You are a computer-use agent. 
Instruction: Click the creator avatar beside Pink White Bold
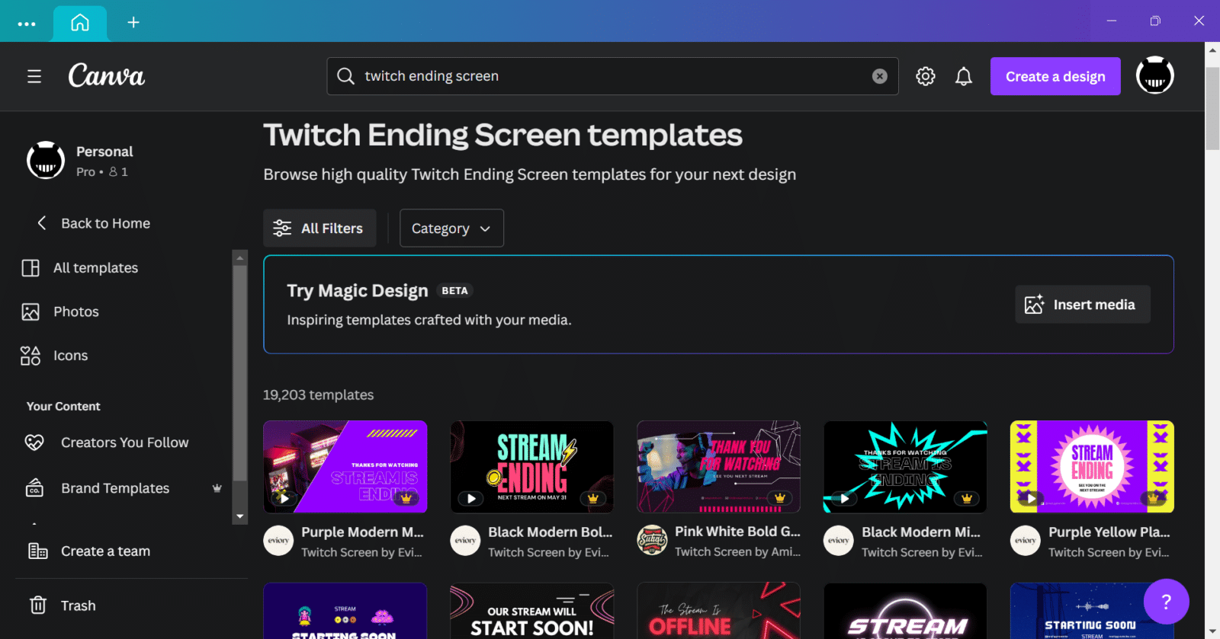point(652,541)
